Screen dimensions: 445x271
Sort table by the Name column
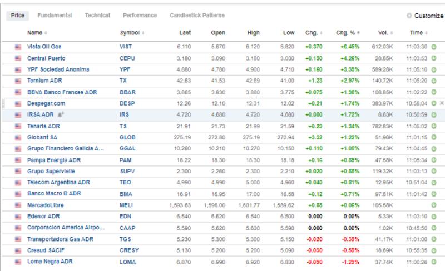(37, 33)
